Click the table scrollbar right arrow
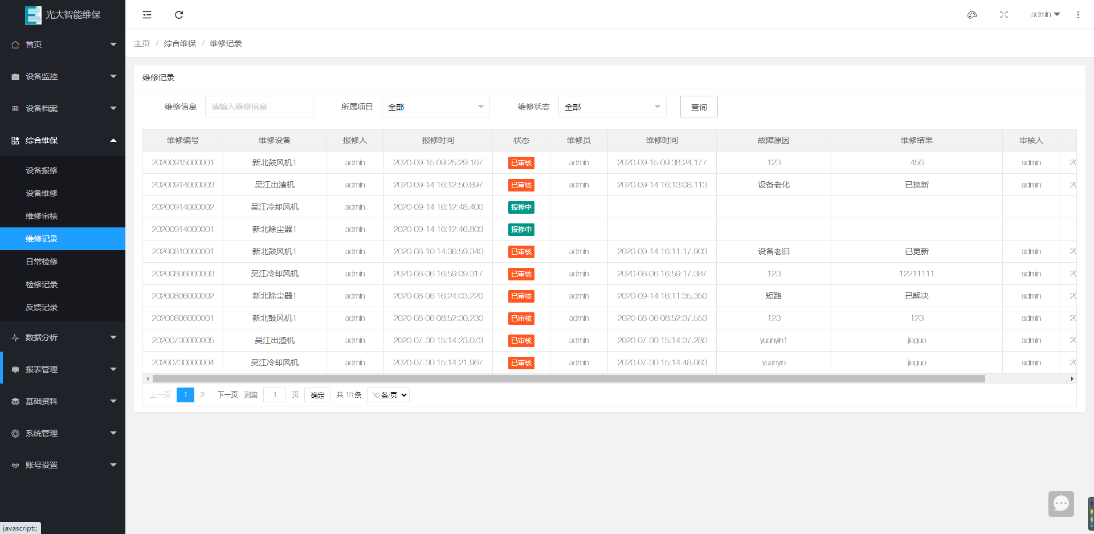The height and width of the screenshot is (534, 1094). tap(1072, 378)
